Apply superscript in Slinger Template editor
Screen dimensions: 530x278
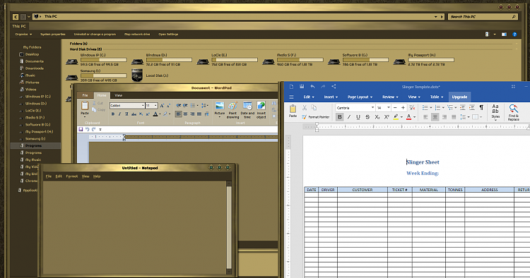click(387, 117)
